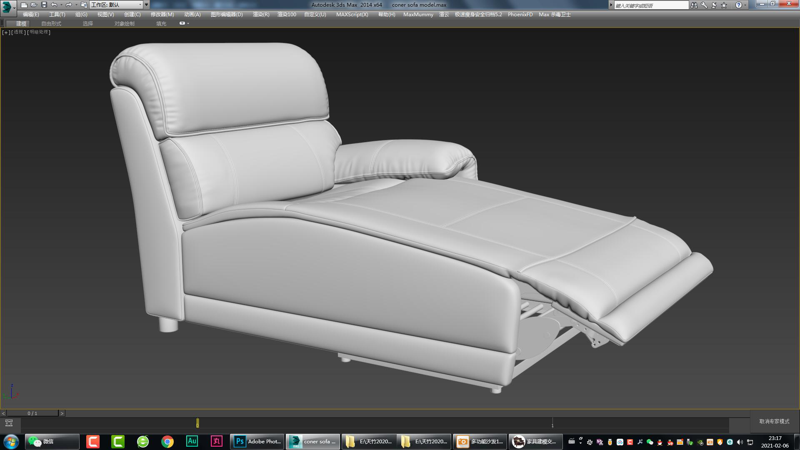
Task: Open Adobe Photoshop from the taskbar
Action: click(256, 441)
